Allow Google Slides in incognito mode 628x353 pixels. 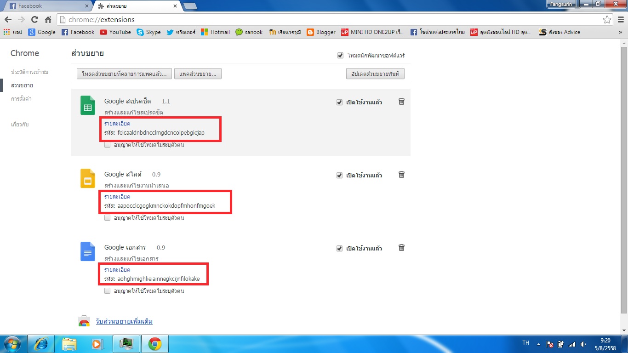coord(108,218)
